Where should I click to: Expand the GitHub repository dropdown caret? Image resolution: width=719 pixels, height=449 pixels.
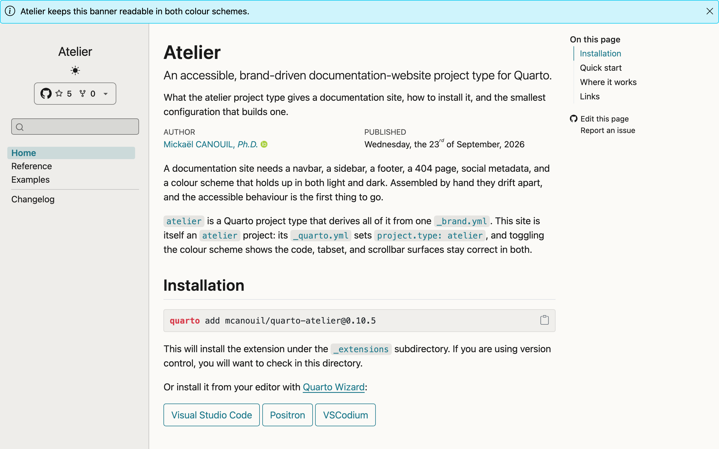click(x=106, y=94)
